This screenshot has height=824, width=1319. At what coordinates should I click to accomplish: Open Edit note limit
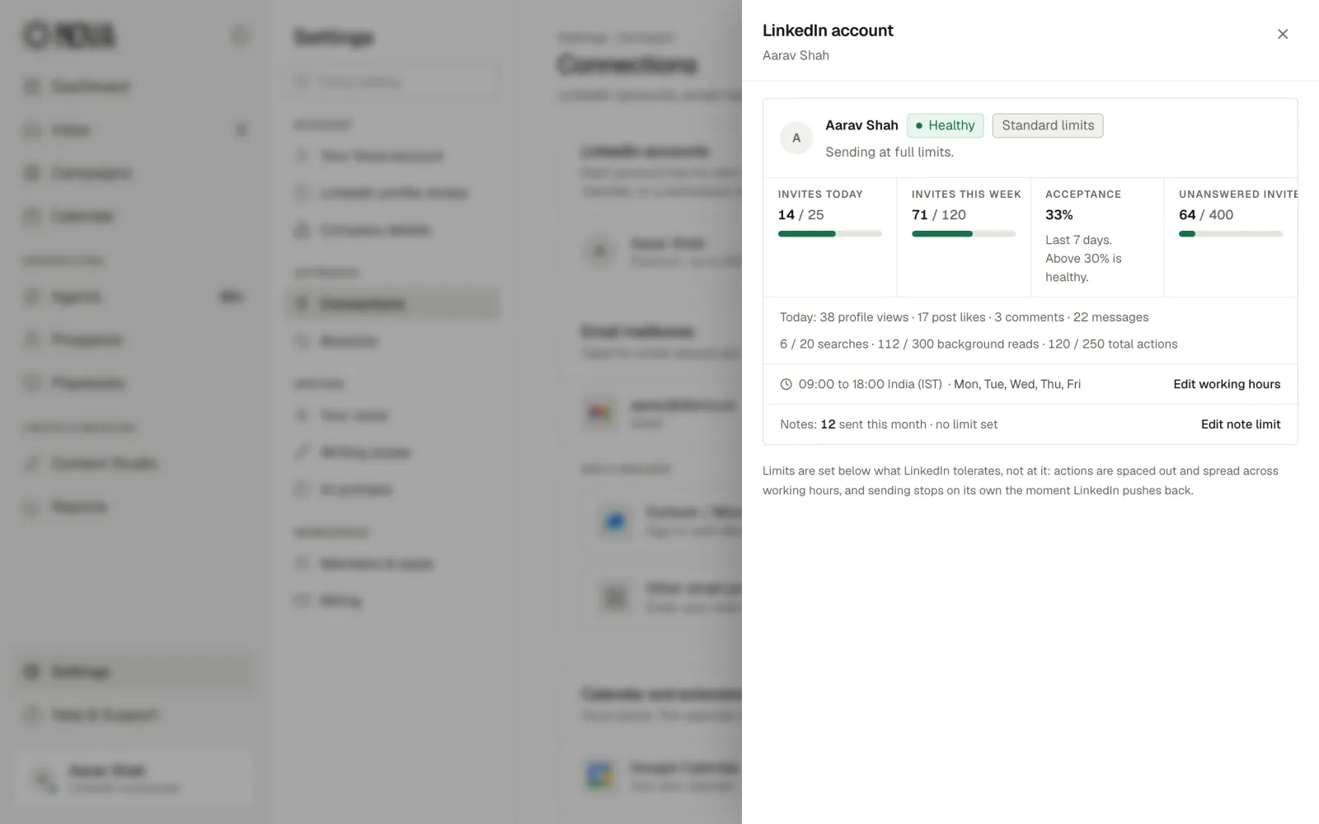pos(1241,424)
